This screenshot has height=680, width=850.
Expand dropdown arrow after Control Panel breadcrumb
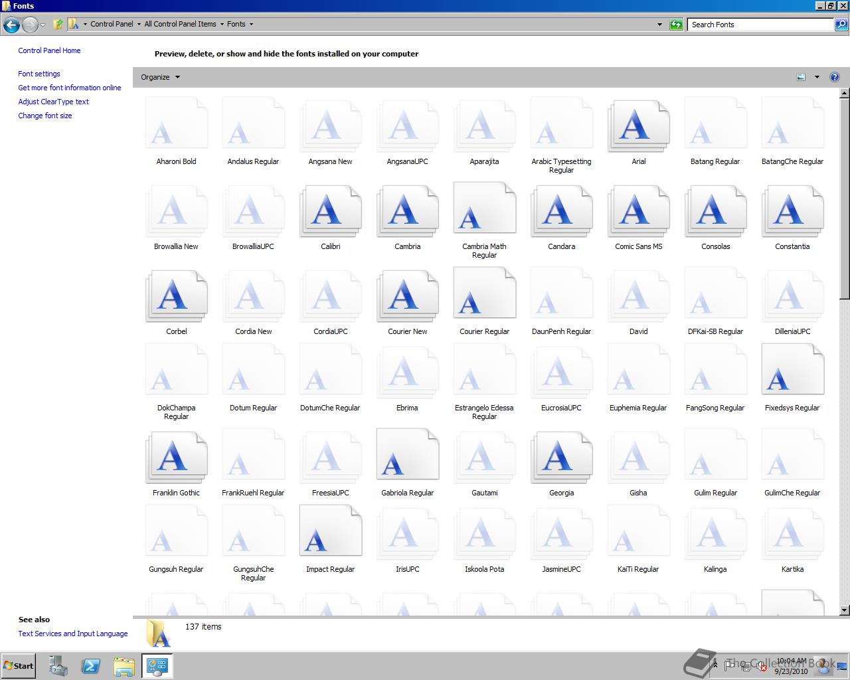coord(138,24)
